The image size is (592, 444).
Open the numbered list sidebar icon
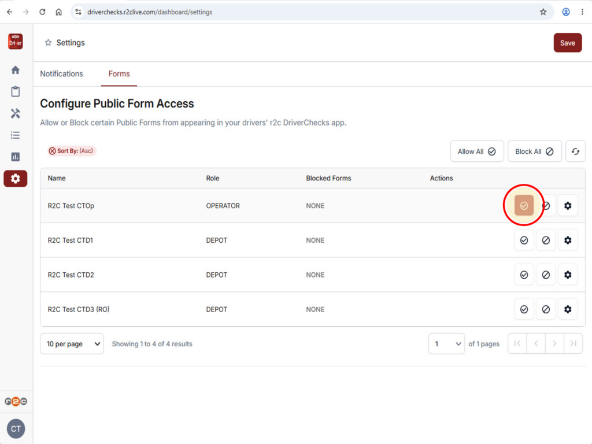point(16,135)
